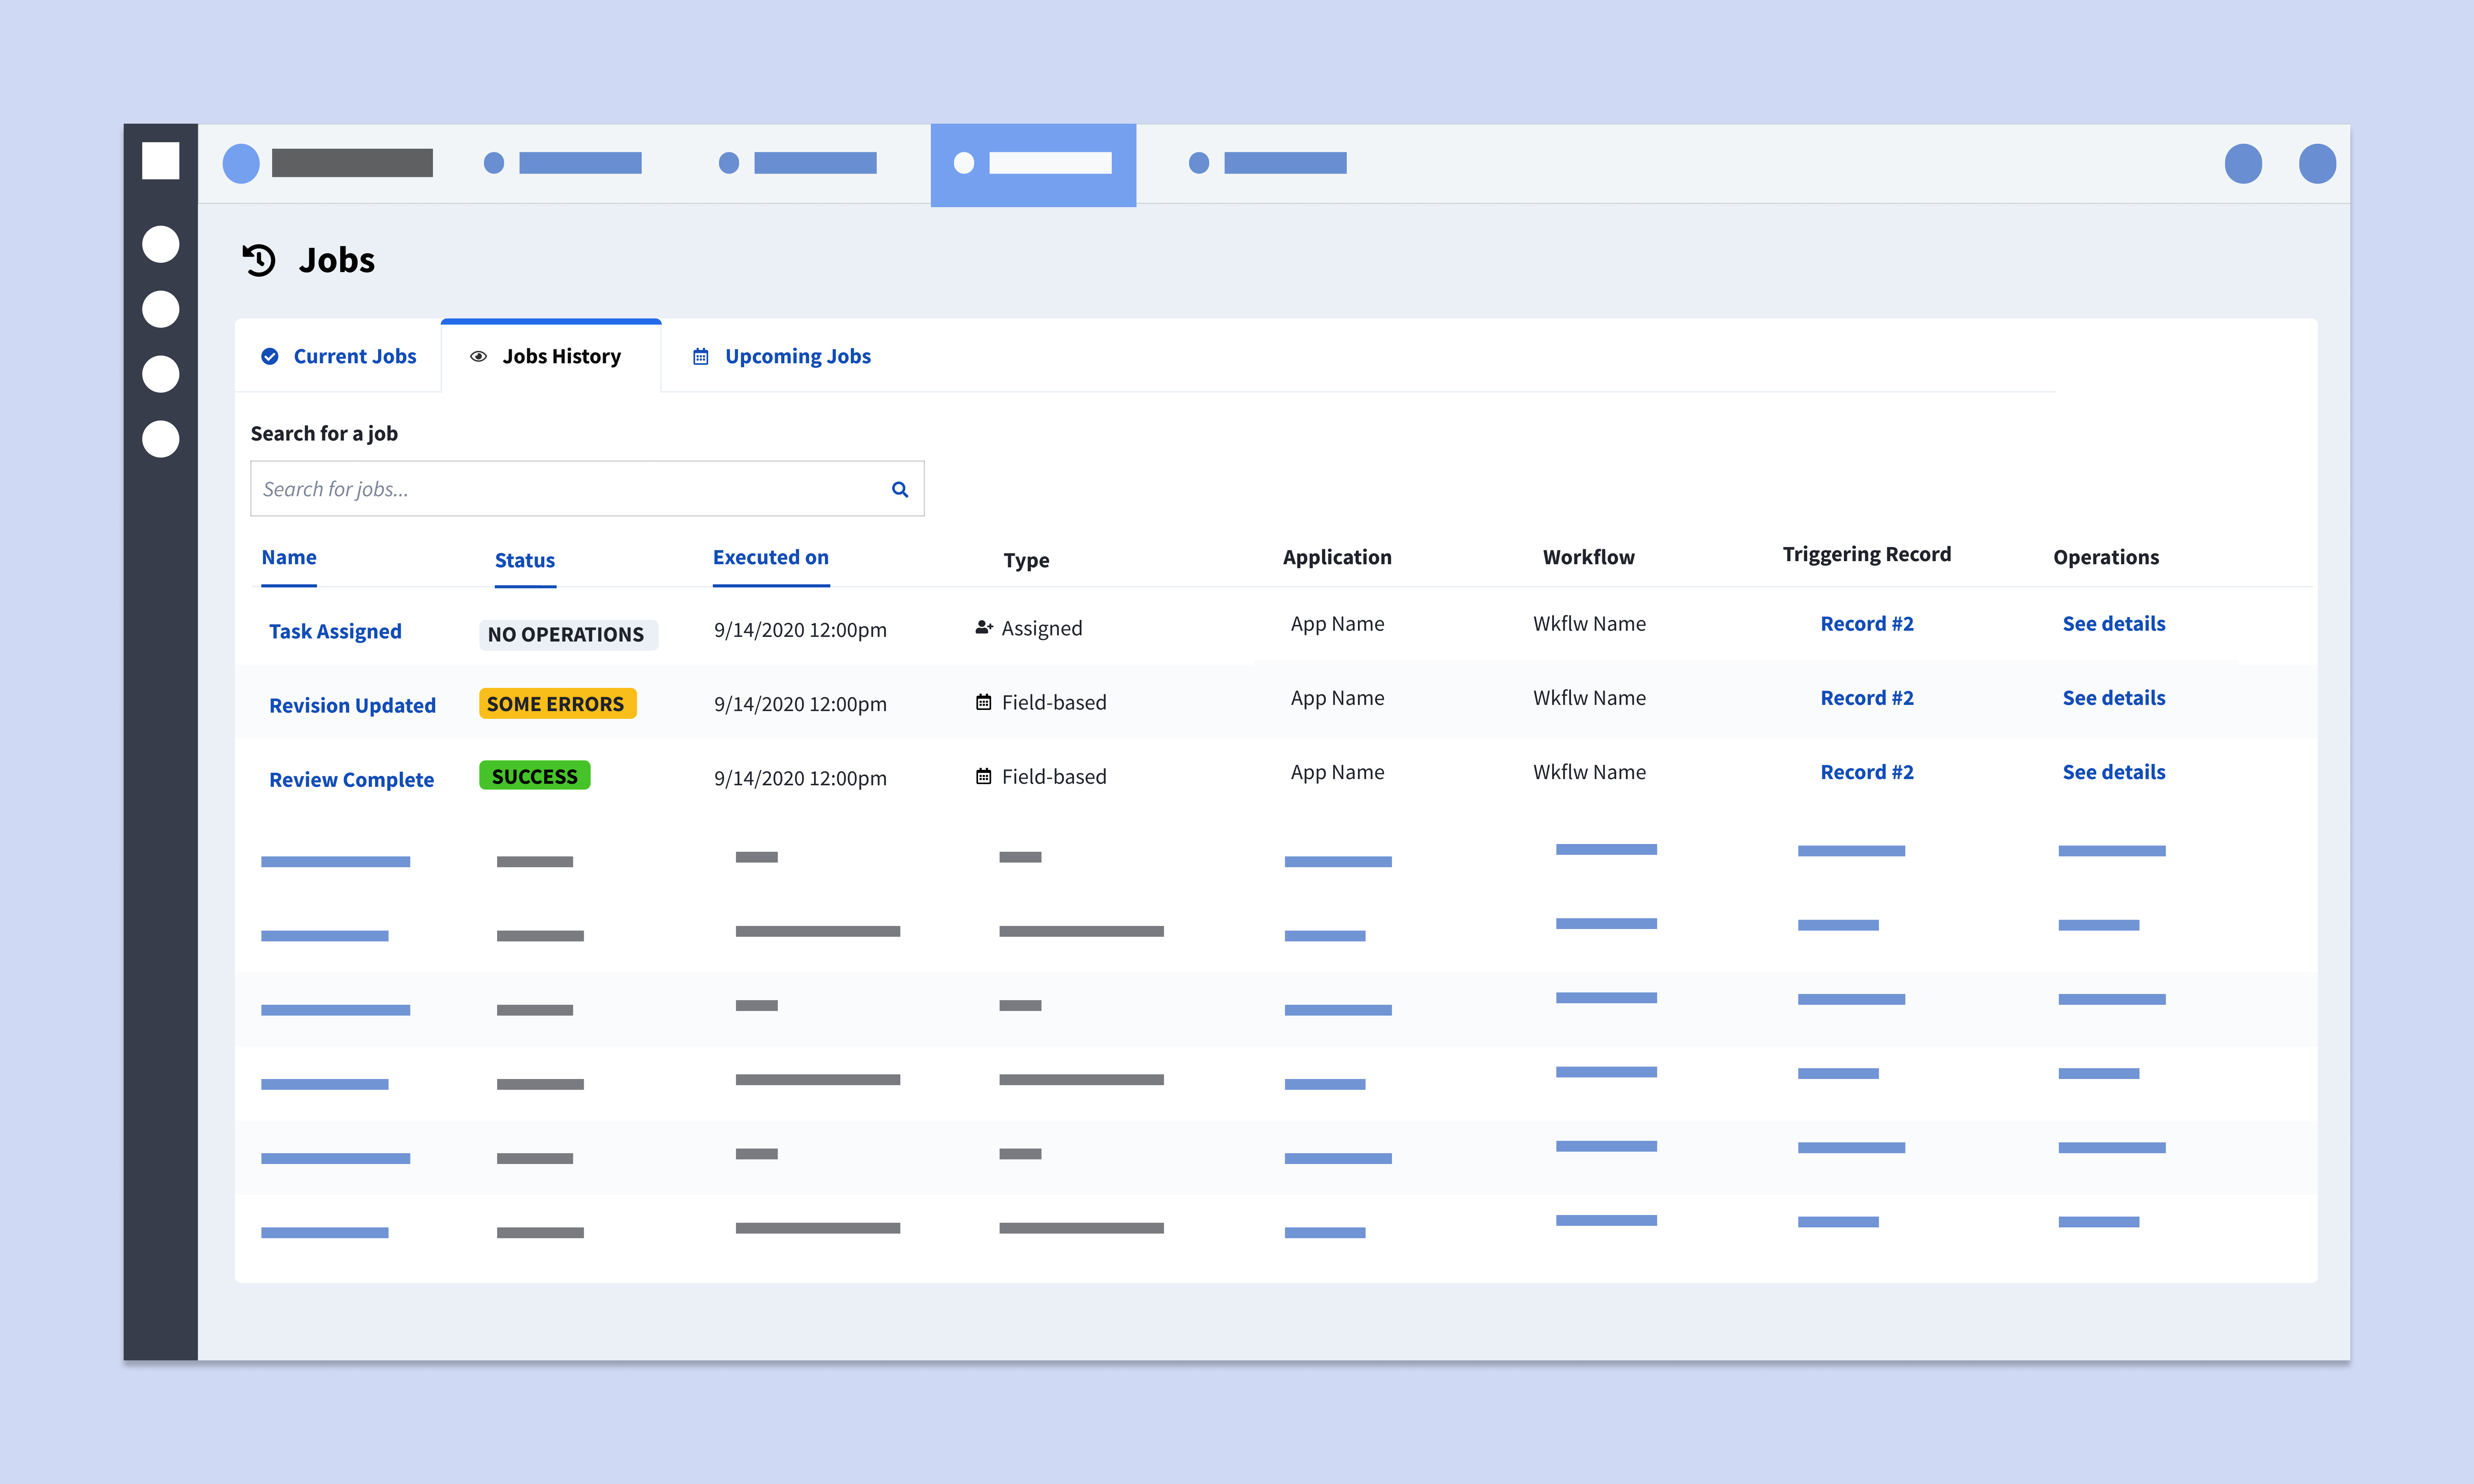This screenshot has height=1484, width=2474.
Task: Click the eye icon on the Jobs History tab
Action: (478, 356)
